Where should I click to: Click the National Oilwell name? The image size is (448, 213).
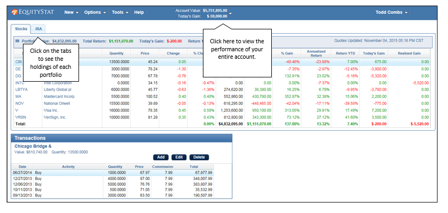[57, 103]
